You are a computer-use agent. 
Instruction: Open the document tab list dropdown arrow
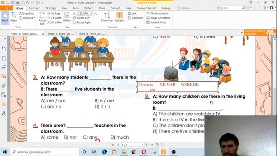pyautogui.click(x=242, y=33)
